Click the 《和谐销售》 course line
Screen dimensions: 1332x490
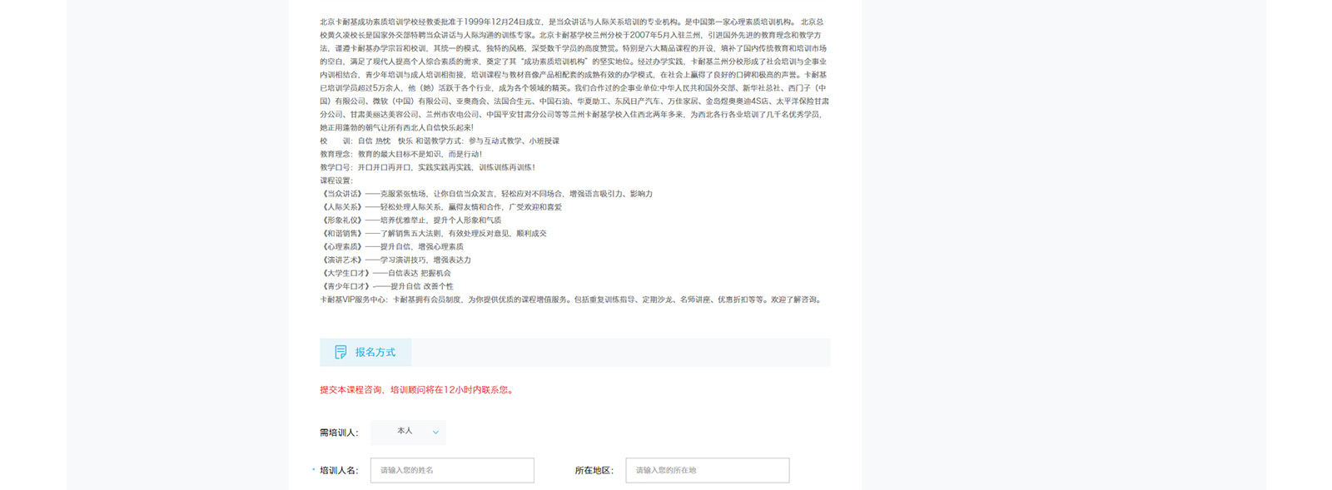[434, 234]
